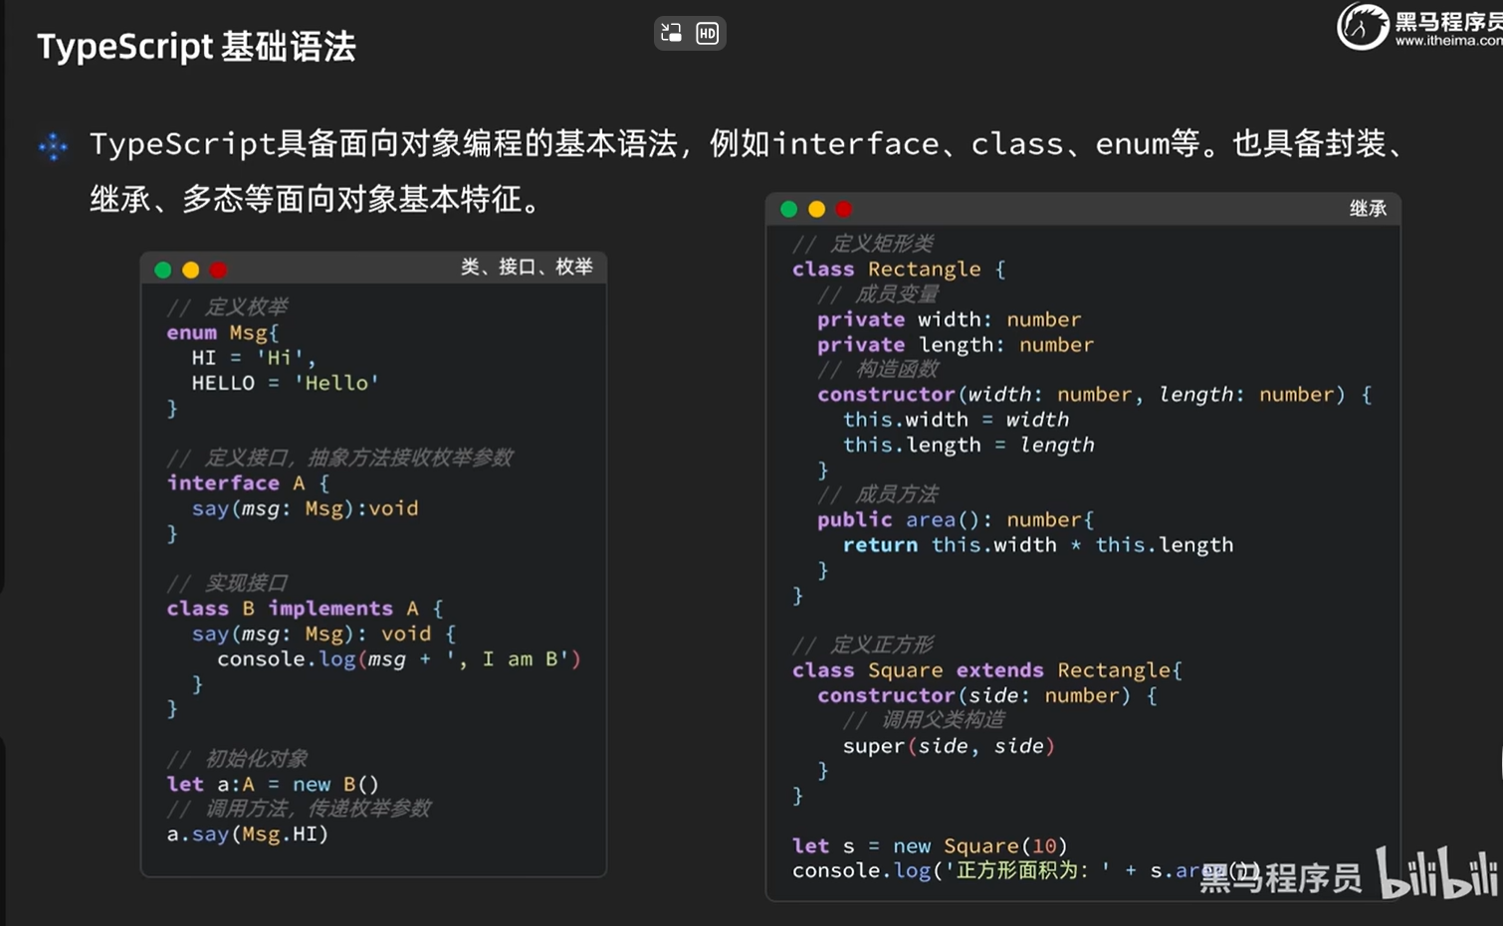Viewport: 1503px width, 926px height.
Task: Click the 'a.say(Msg.HI)' code line
Action: pyautogui.click(x=247, y=834)
